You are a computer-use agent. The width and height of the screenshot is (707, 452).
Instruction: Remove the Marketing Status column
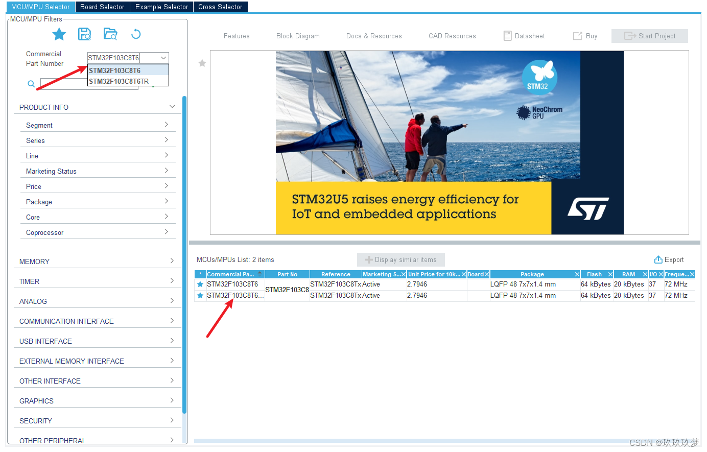(x=404, y=274)
